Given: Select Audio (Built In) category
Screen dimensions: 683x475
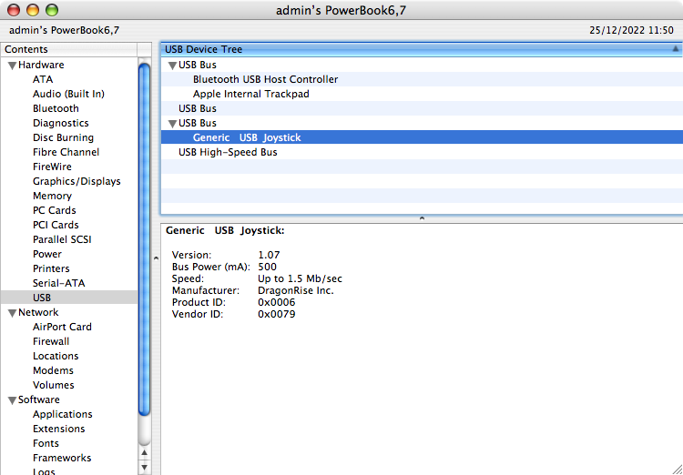Looking at the screenshot, I should coord(68,94).
